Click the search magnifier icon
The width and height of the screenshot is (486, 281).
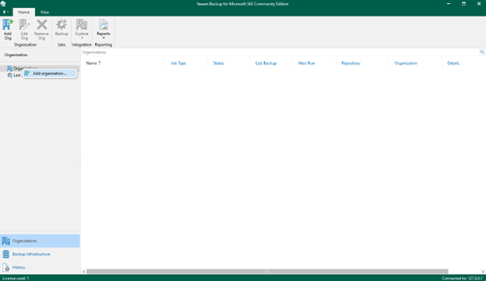point(482,52)
